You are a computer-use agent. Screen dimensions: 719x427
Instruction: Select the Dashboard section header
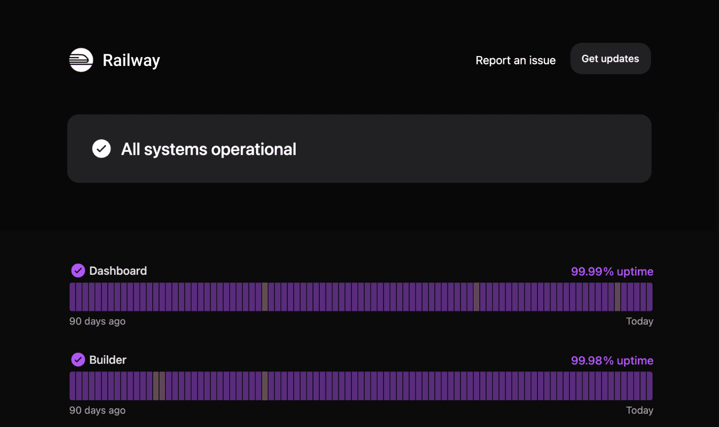(118, 271)
